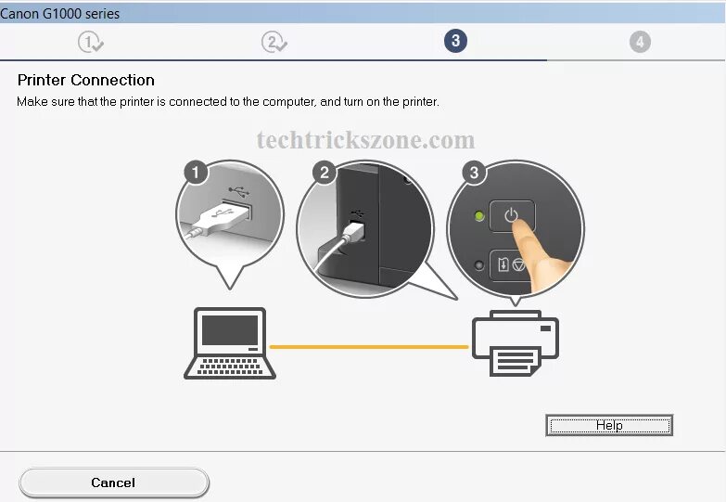
Task: Click the greyed step 4 indicator
Action: pos(640,42)
